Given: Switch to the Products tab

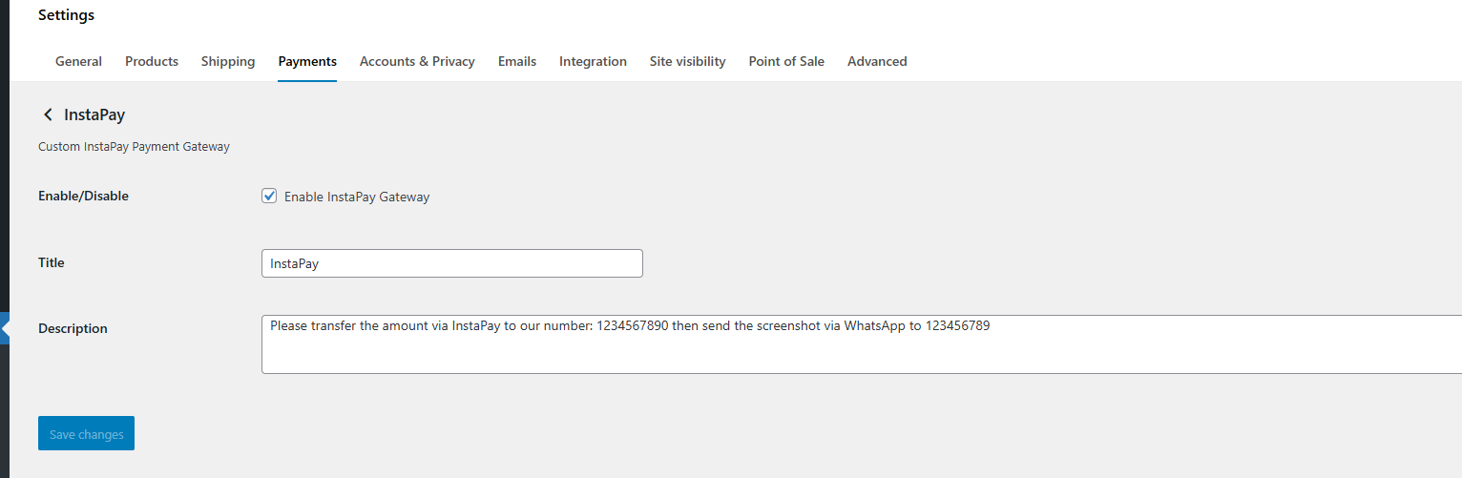Looking at the screenshot, I should point(152,61).
